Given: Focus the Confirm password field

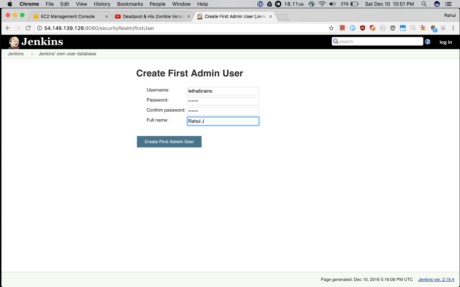Looking at the screenshot, I should (x=223, y=111).
